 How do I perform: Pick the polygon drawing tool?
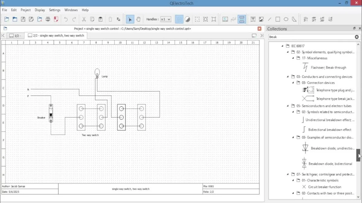[294, 19]
